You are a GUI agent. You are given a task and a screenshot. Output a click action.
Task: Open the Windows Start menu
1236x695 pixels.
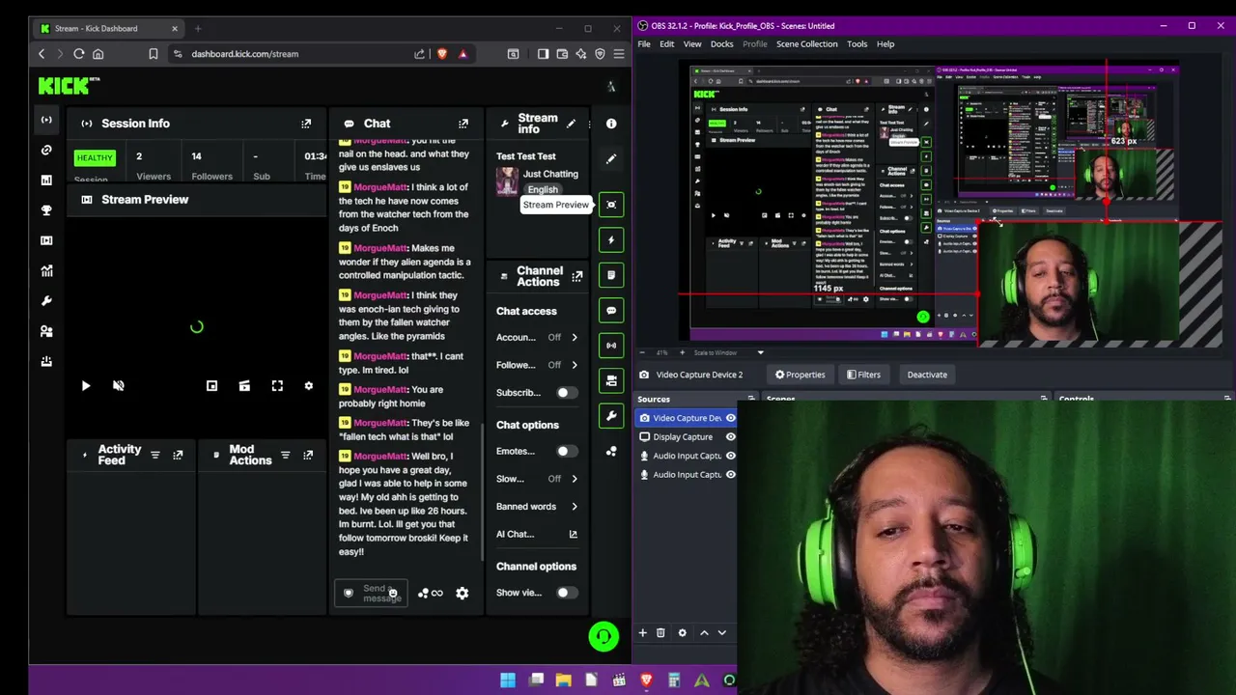click(x=508, y=681)
